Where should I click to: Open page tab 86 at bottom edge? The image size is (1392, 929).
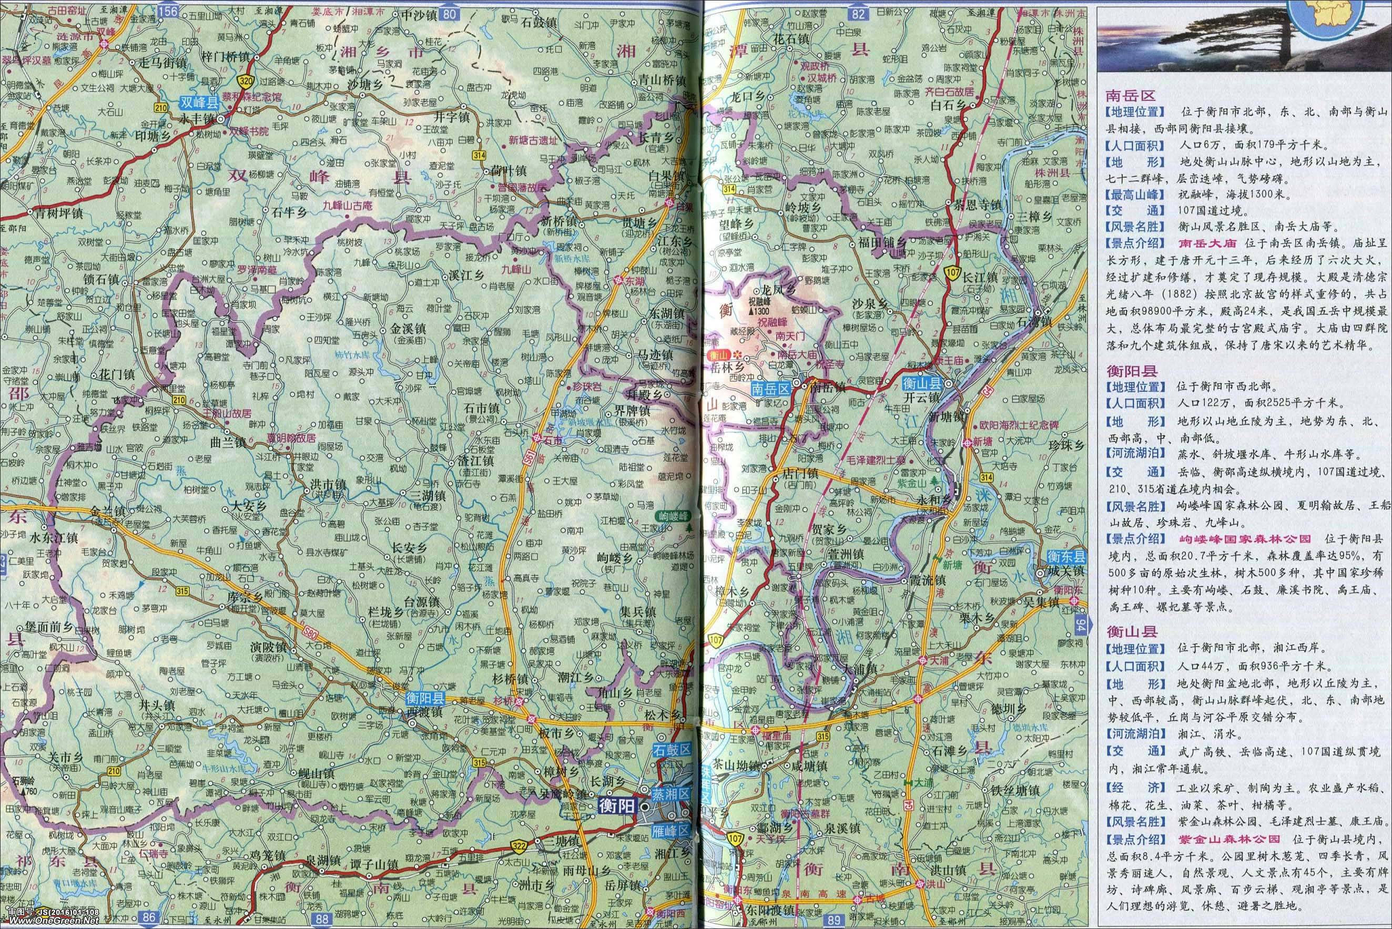pyautogui.click(x=149, y=918)
